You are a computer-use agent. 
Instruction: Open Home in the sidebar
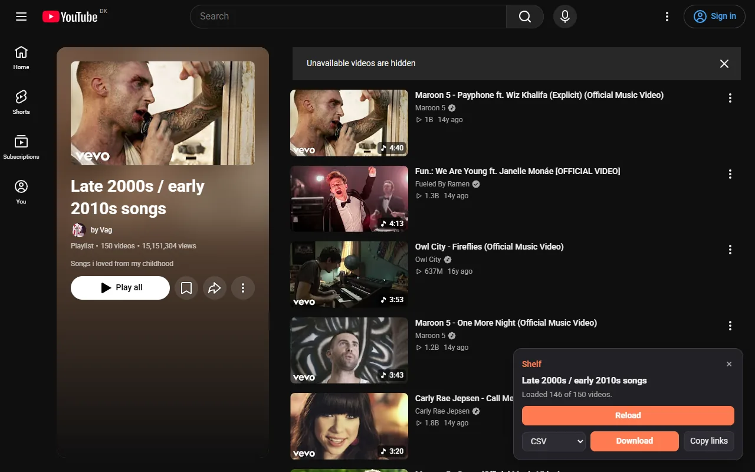point(21,58)
